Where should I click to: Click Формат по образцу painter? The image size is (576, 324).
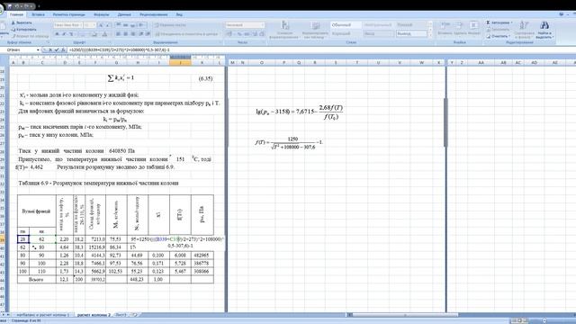point(30,36)
